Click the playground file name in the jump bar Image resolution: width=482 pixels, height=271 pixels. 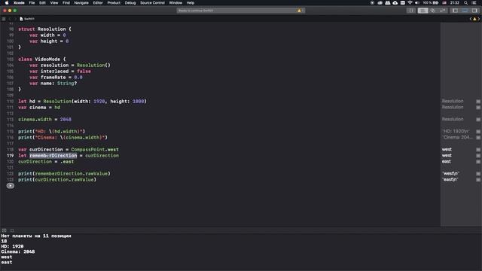tap(29, 19)
